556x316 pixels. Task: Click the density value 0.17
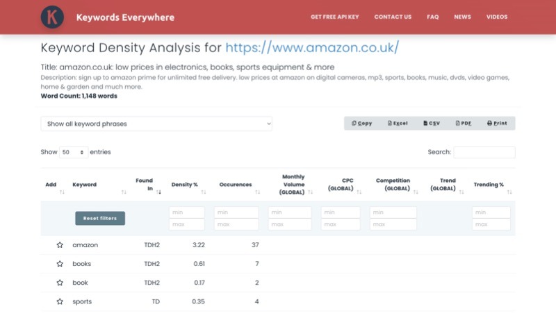[199, 283]
